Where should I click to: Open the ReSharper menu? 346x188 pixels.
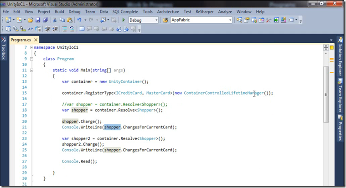[x=205, y=12]
